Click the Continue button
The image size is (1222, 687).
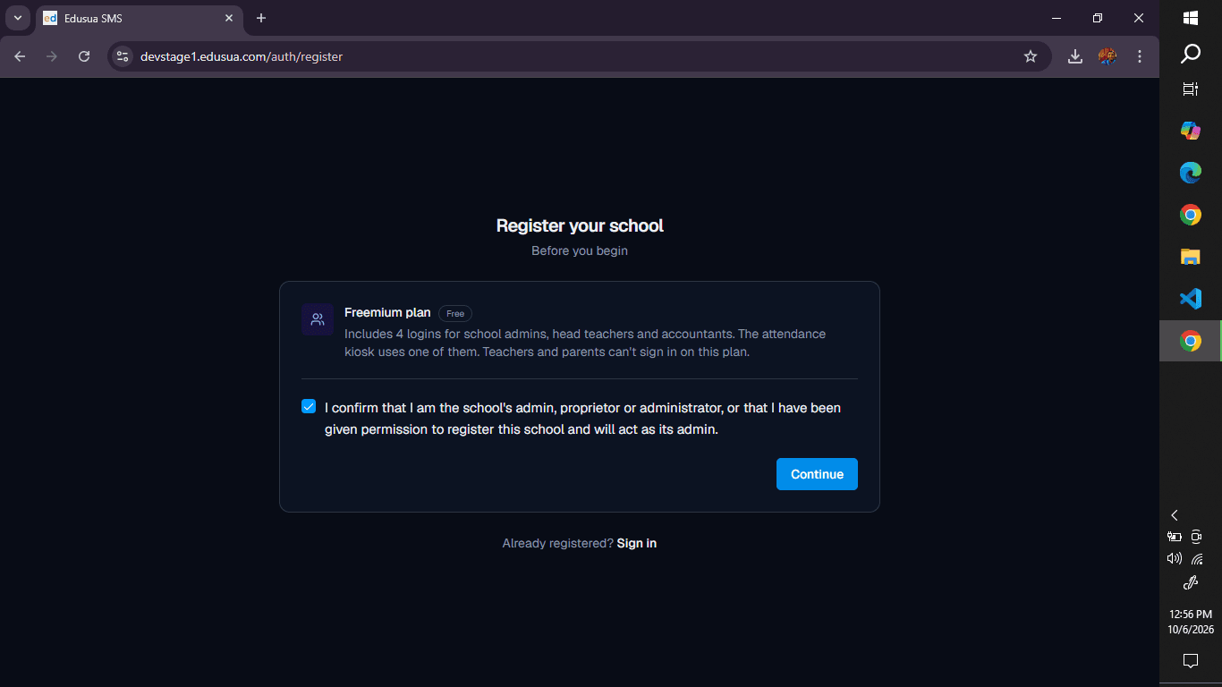click(817, 474)
